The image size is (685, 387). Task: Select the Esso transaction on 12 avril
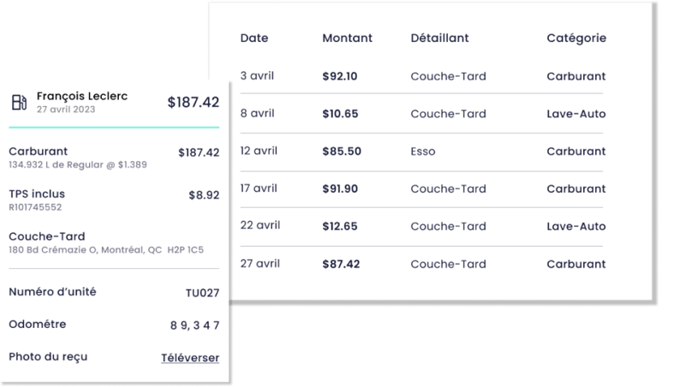click(x=421, y=152)
